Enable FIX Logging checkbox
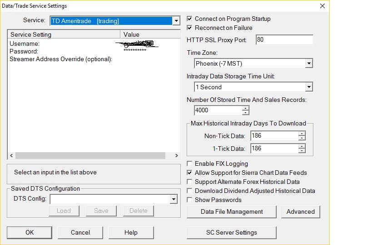 pos(190,164)
